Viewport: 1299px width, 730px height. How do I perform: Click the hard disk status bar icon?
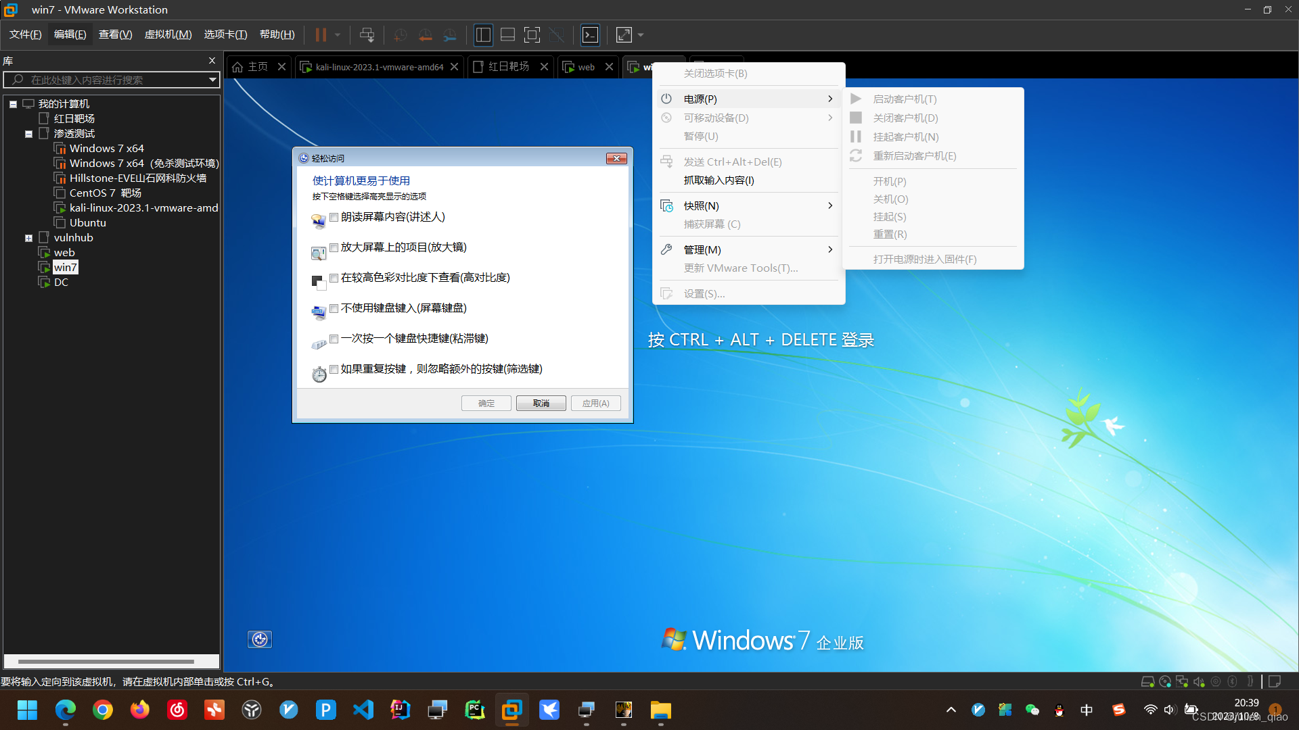[x=1147, y=682]
